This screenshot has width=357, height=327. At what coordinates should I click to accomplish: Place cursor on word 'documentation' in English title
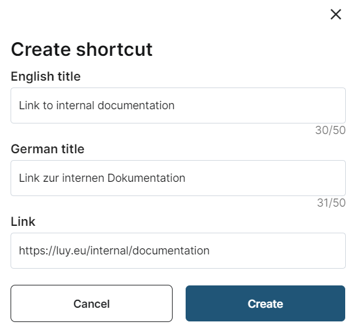pyautogui.click(x=136, y=105)
